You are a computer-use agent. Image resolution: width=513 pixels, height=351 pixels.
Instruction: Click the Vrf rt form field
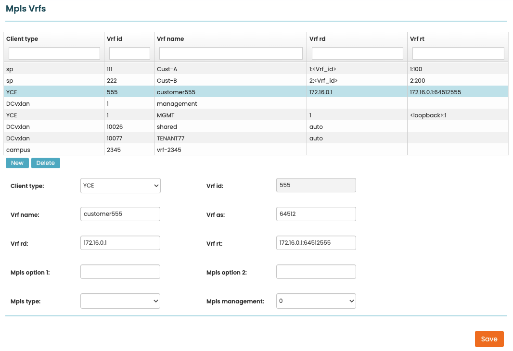(x=316, y=243)
